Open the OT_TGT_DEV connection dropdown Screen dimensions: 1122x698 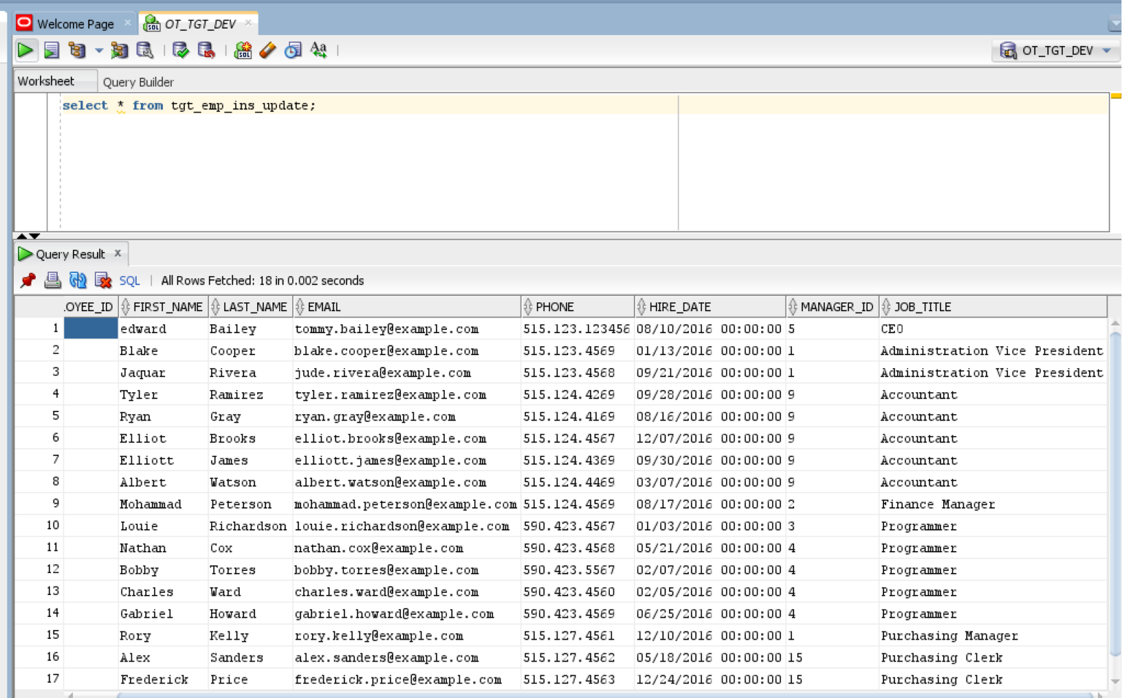(1105, 51)
